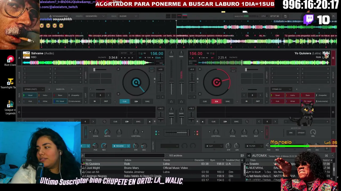Screen dimensions: 341x191
Task: Nudge deck A pitch up with plus
Action: (x=163, y=97)
